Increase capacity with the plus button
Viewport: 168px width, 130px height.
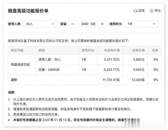tap(102, 24)
